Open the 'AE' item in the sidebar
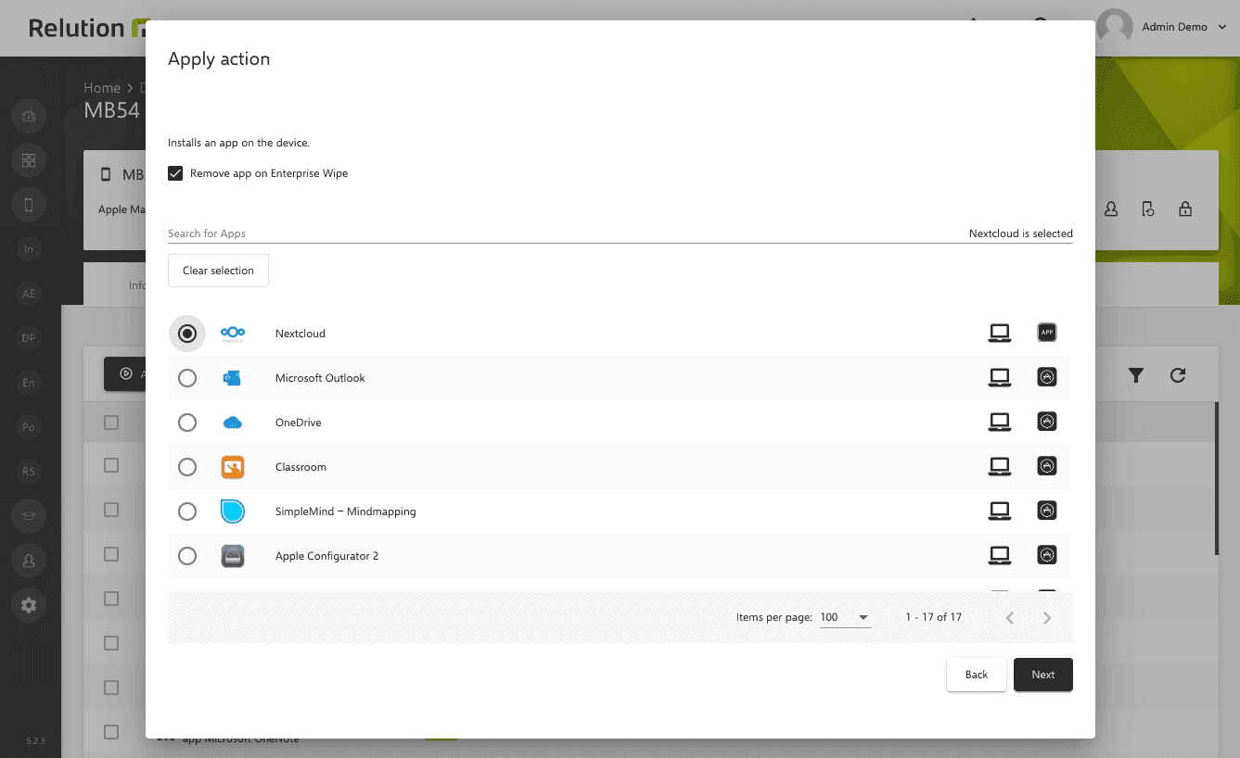This screenshot has width=1240, height=758. click(x=29, y=294)
